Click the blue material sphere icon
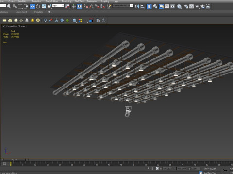The image size is (233, 174). pyautogui.click(x=74, y=20)
